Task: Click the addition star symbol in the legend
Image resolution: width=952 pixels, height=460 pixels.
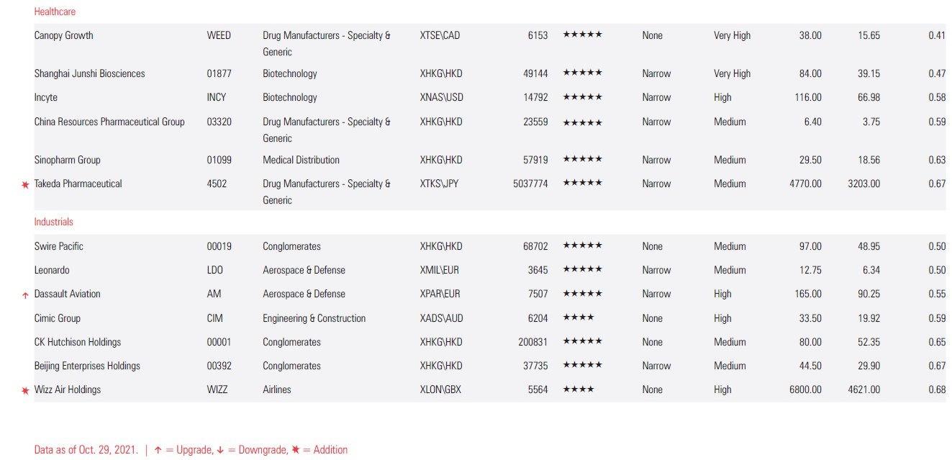Action: pyautogui.click(x=295, y=450)
